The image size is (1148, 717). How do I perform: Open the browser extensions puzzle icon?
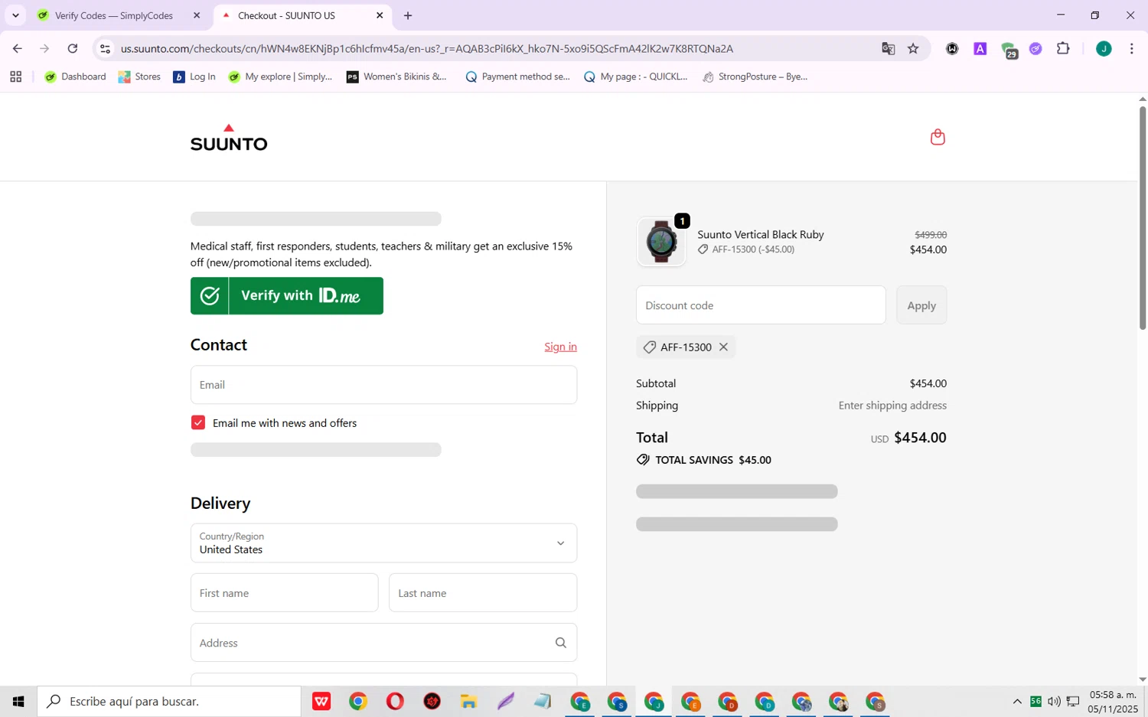coord(1063,48)
